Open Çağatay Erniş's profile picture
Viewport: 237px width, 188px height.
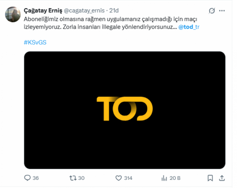coord(13,14)
